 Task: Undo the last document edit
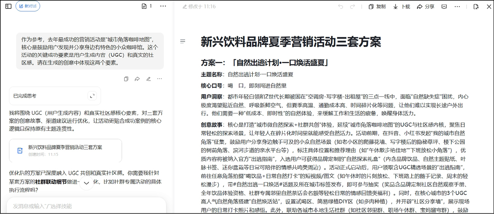click(341, 7)
